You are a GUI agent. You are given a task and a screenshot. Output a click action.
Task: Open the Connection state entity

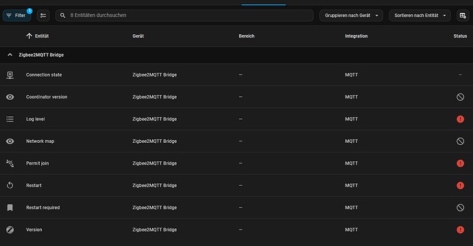[x=44, y=75]
